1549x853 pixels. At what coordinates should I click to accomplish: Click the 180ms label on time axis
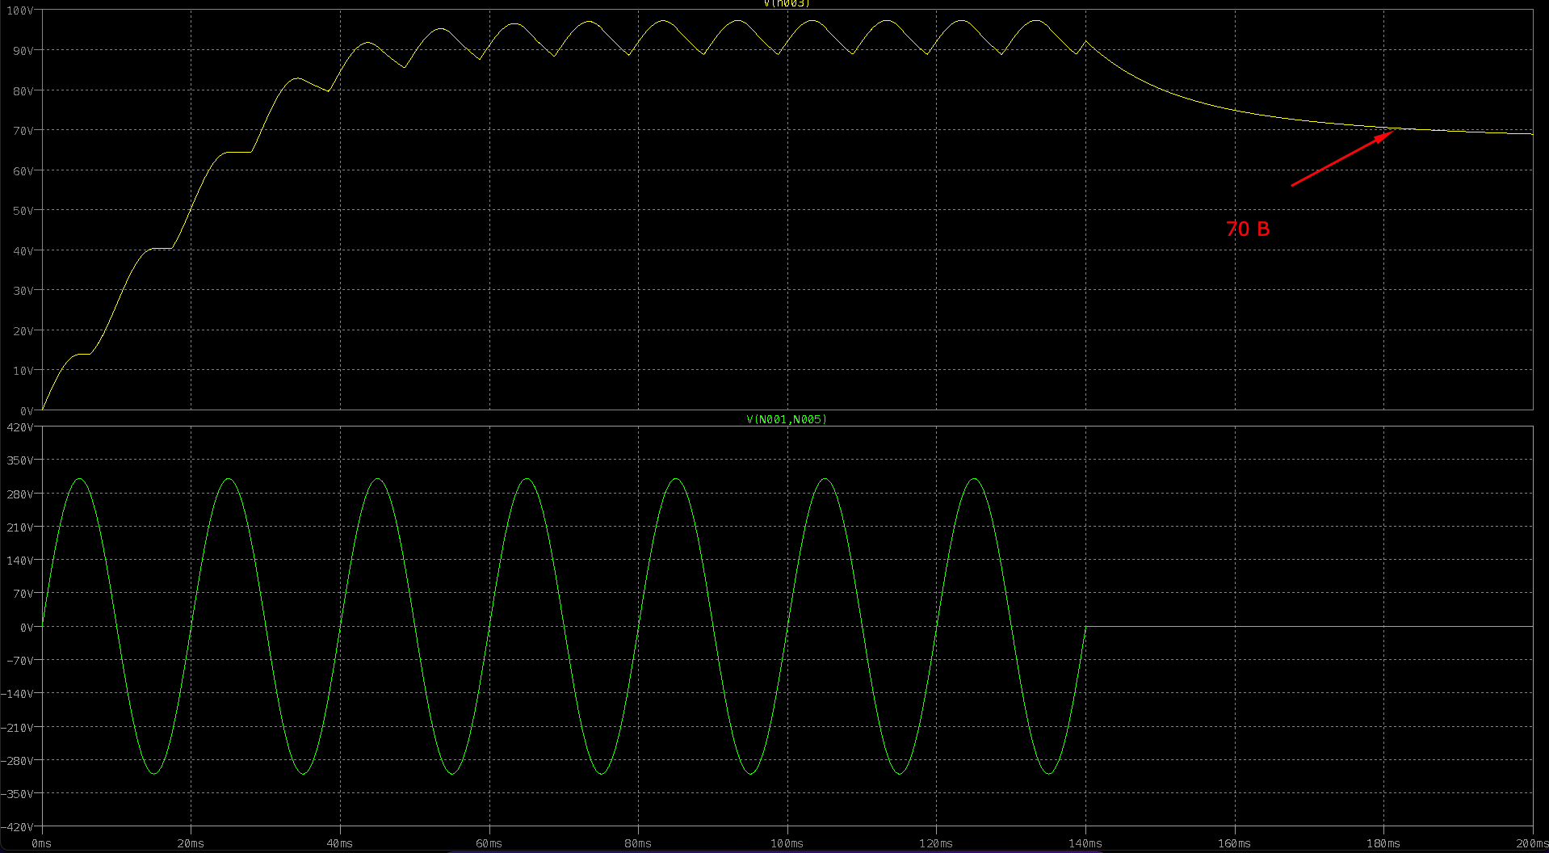tap(1383, 843)
